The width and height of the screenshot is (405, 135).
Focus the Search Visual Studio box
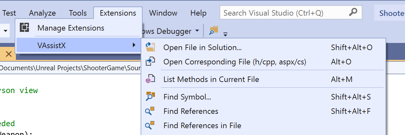283,13
